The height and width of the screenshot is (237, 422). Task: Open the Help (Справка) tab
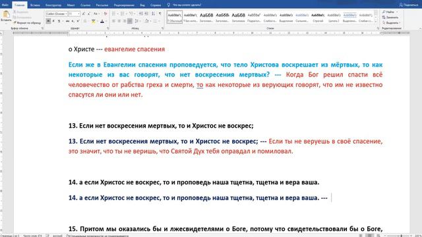pos(156,5)
